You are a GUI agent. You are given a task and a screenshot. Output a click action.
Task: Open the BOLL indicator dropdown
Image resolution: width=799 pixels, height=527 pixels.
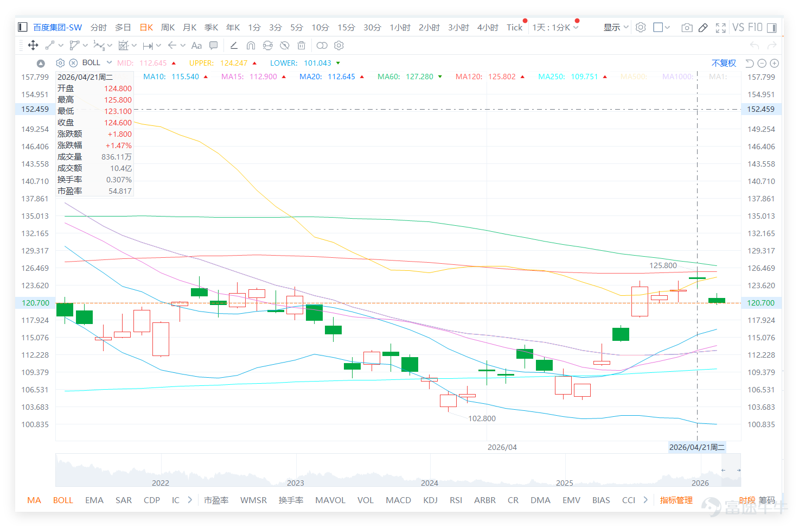[x=109, y=62]
